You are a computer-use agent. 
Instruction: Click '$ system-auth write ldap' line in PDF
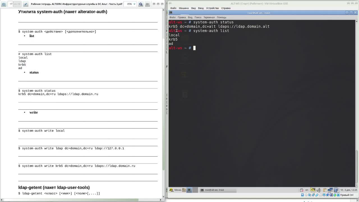(x=71, y=148)
